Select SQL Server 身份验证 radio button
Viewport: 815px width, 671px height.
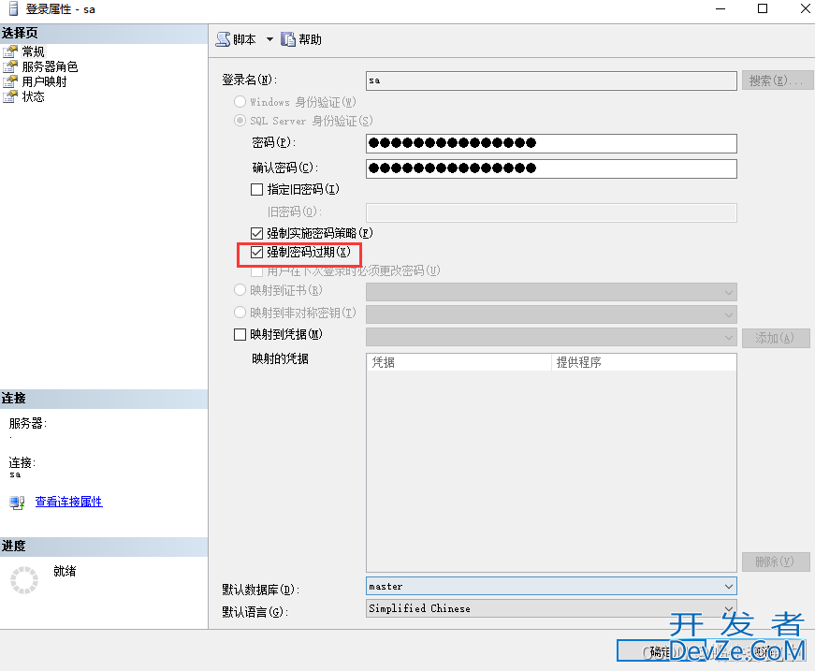click(x=240, y=121)
